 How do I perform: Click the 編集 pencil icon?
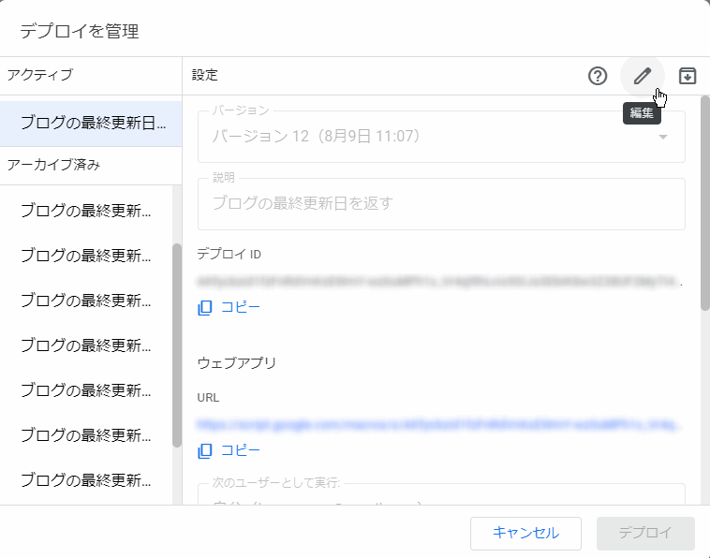(642, 76)
